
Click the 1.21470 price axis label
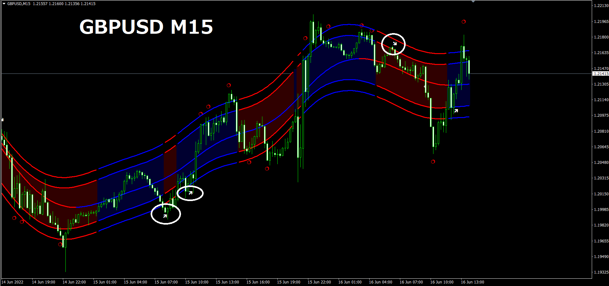601,68
